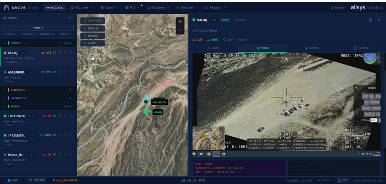Open the POI dropdown menu

[x=132, y=8]
